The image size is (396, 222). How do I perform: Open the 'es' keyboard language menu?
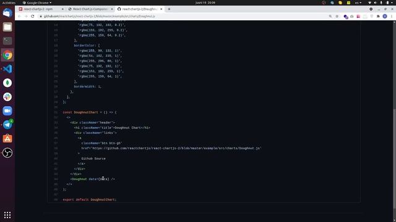pyautogui.click(x=358, y=2)
